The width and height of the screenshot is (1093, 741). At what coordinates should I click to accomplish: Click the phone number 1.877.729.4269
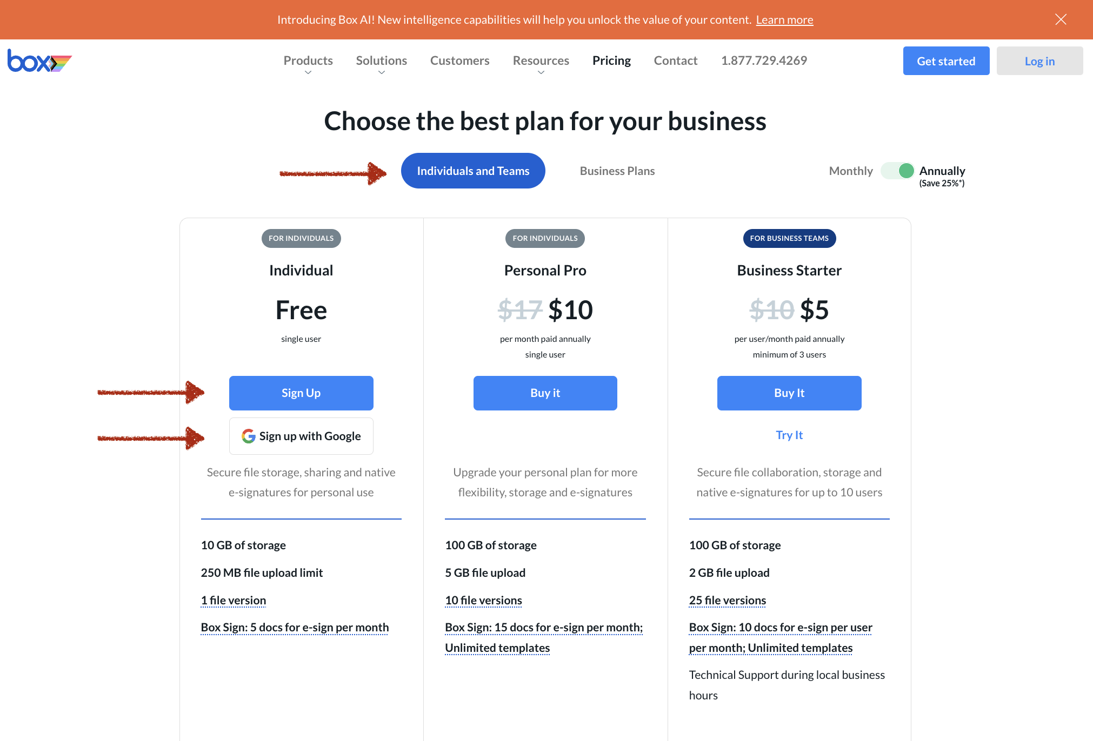(764, 60)
